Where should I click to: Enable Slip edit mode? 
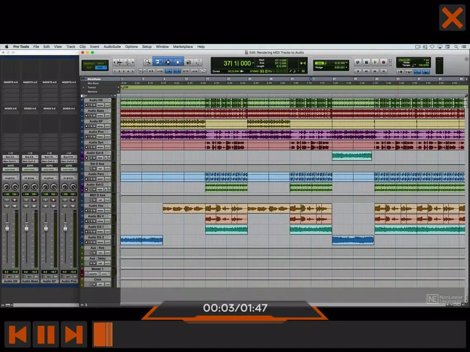pyautogui.click(x=89, y=68)
